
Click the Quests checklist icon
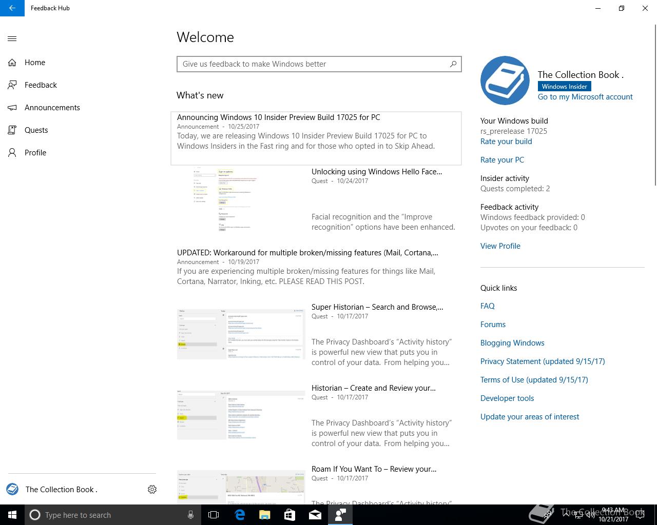coord(12,130)
